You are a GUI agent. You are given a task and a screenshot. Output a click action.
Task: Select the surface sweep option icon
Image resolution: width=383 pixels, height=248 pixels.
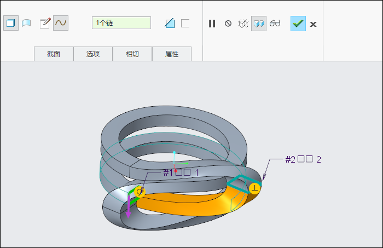26,23
